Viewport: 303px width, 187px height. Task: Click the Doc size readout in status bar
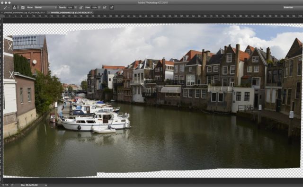coord(29,185)
